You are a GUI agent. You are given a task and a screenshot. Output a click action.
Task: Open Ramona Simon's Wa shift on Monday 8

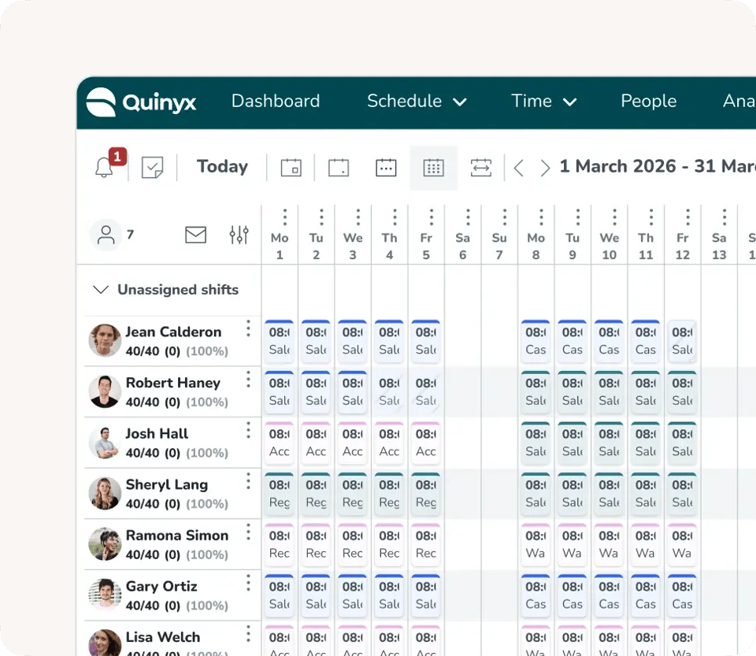(x=535, y=545)
